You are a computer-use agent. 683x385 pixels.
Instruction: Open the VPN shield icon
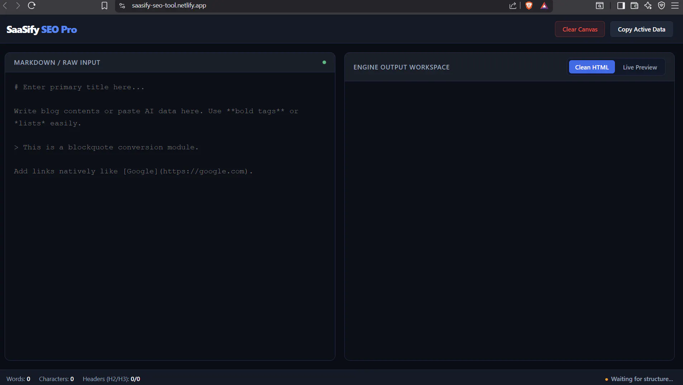coord(661,5)
